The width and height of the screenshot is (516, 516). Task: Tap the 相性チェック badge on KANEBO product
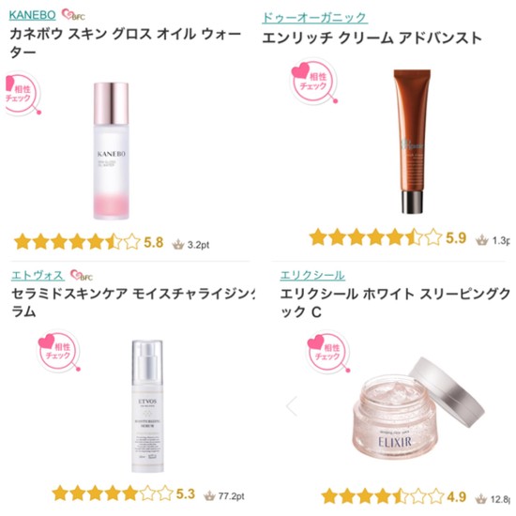pyautogui.click(x=23, y=94)
